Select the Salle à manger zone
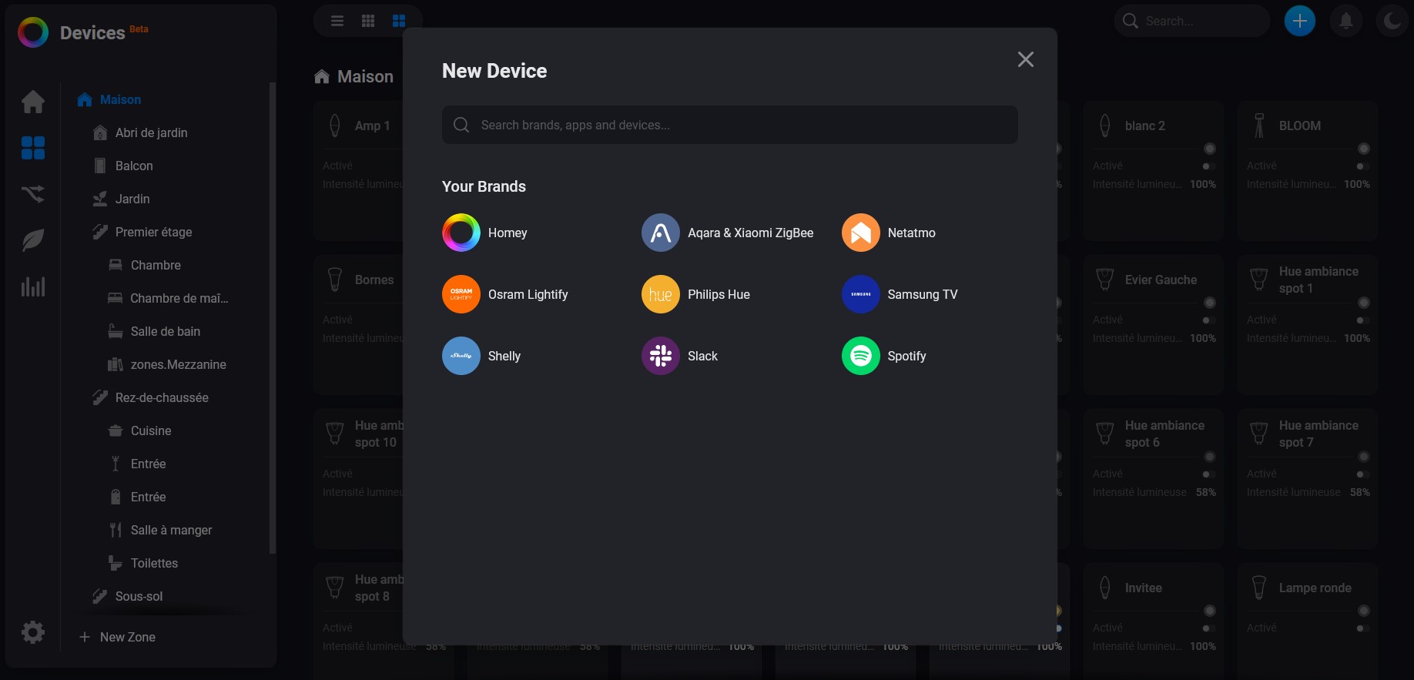The height and width of the screenshot is (680, 1414). click(171, 530)
